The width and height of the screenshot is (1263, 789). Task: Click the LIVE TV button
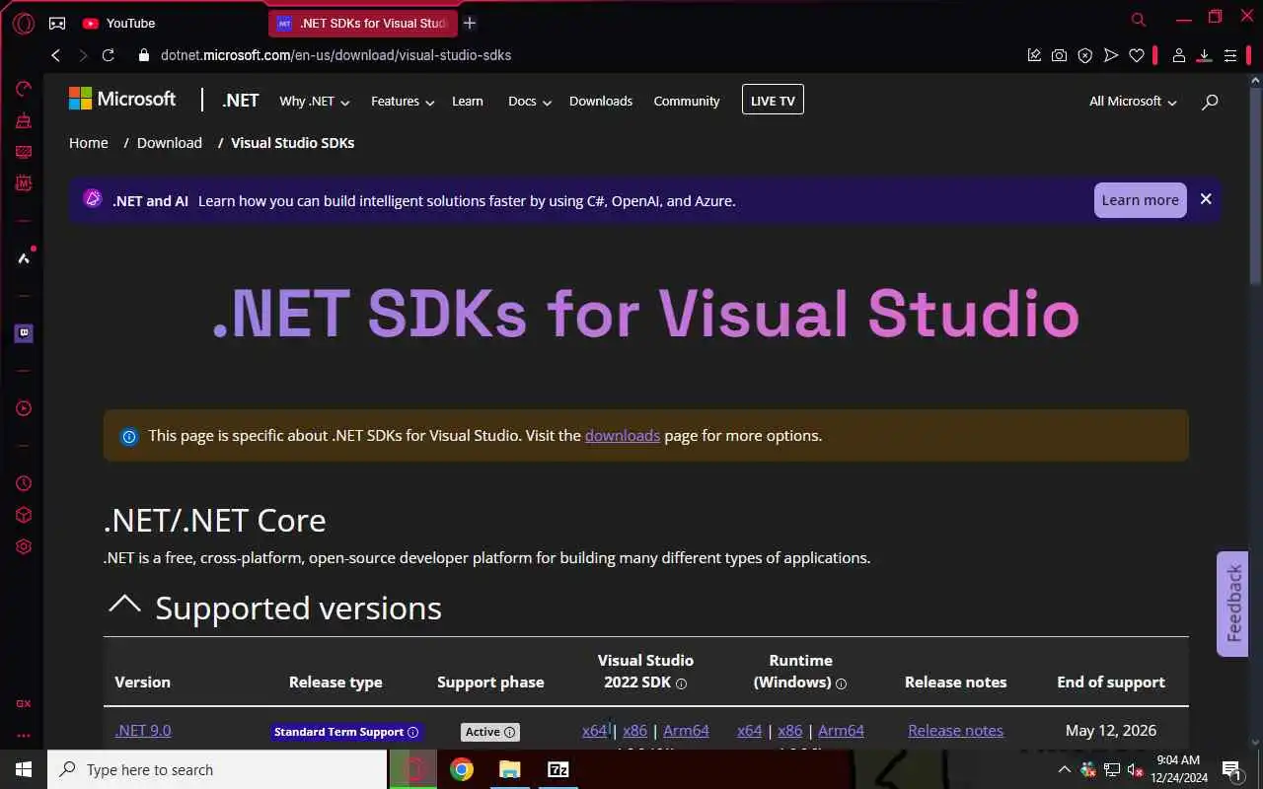[773, 100]
